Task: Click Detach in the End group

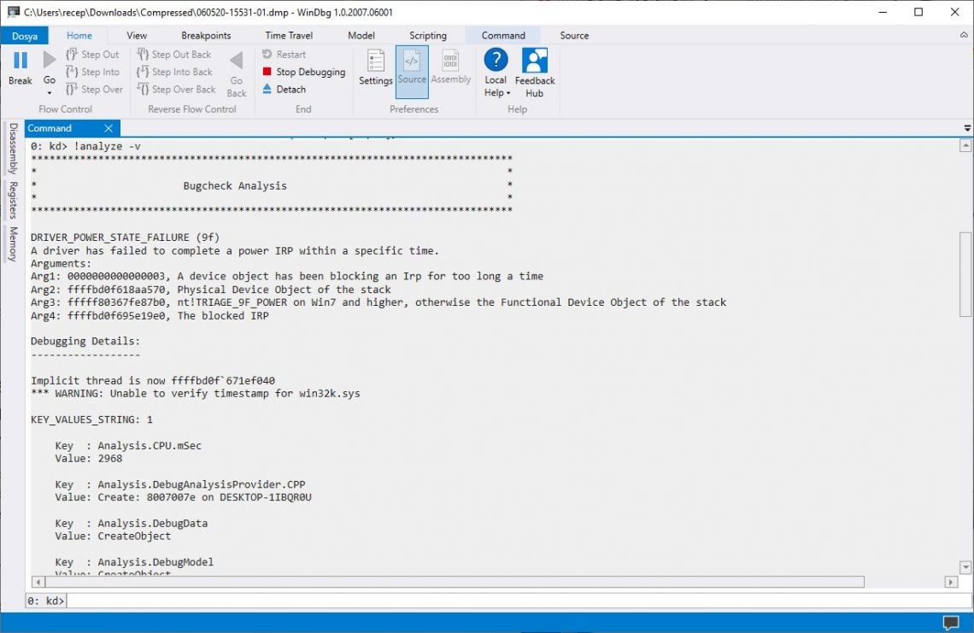Action: click(x=285, y=90)
